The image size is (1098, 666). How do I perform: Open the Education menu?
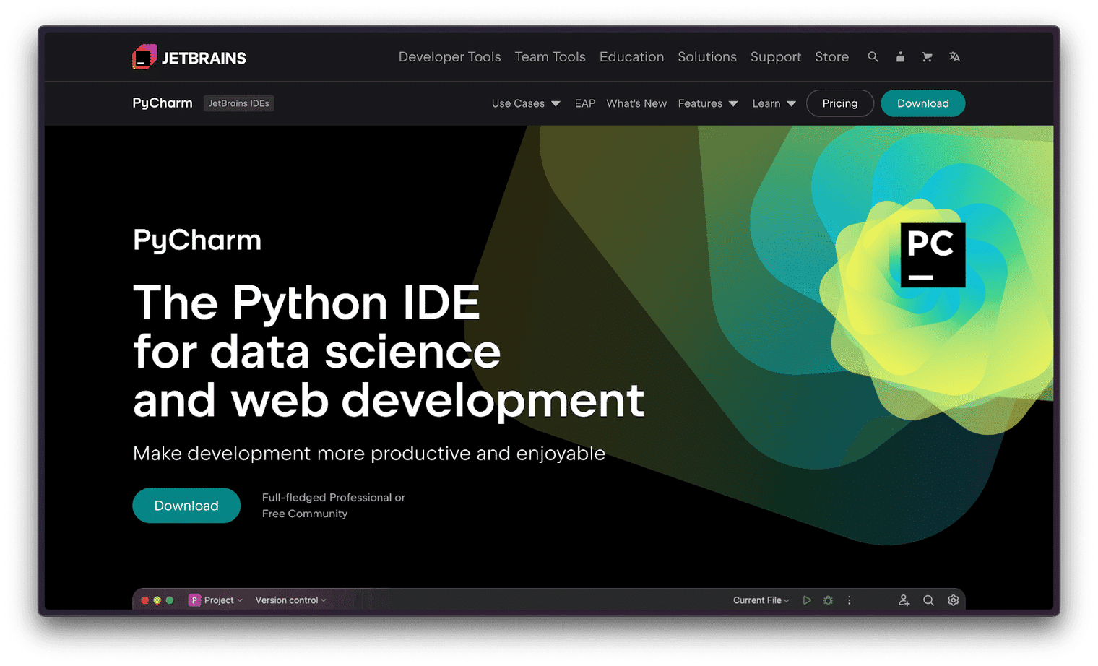click(631, 56)
